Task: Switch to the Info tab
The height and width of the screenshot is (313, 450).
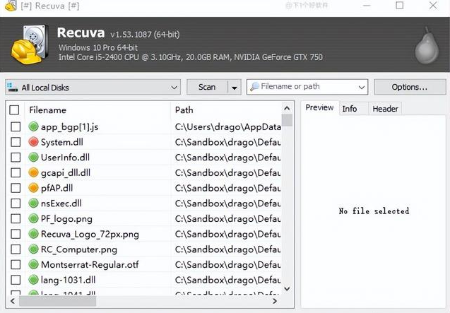Action: [350, 109]
